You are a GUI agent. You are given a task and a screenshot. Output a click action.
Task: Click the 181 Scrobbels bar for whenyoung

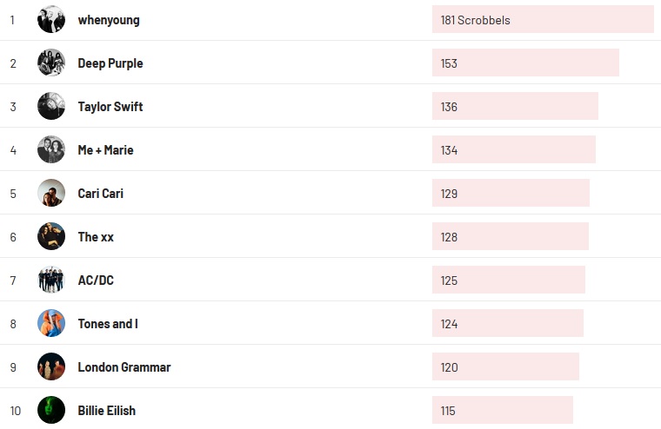tap(543, 19)
